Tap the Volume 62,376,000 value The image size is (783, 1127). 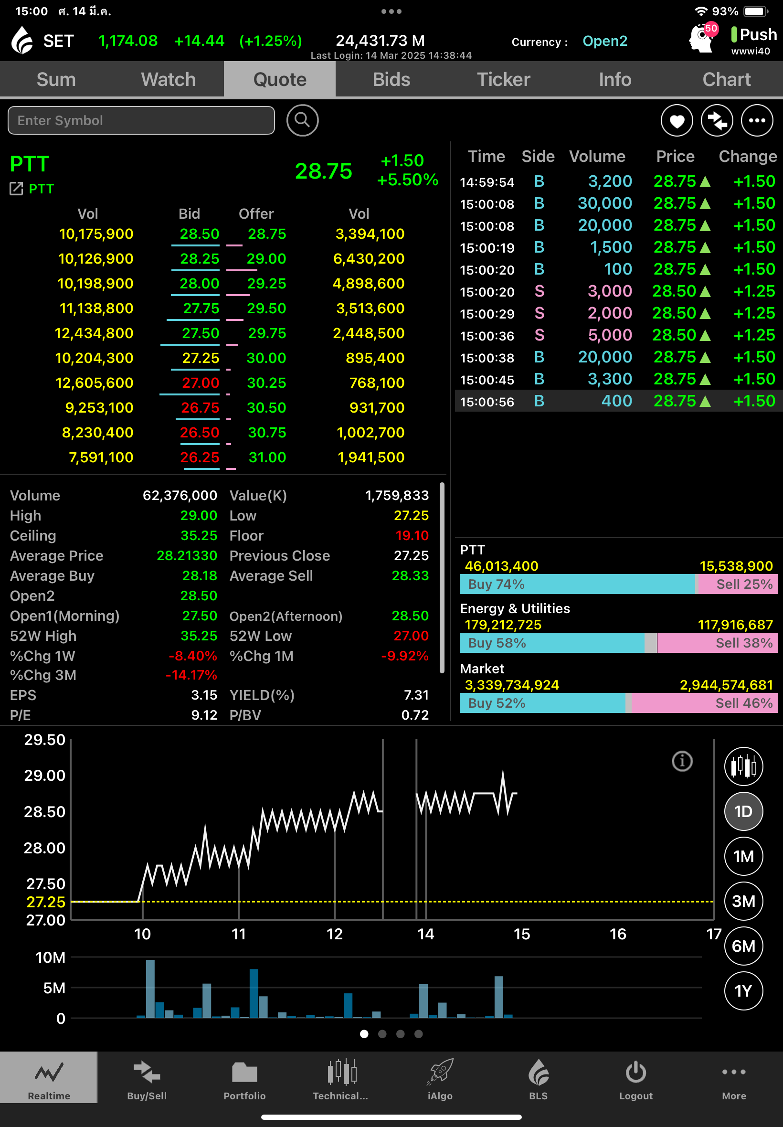180,495
